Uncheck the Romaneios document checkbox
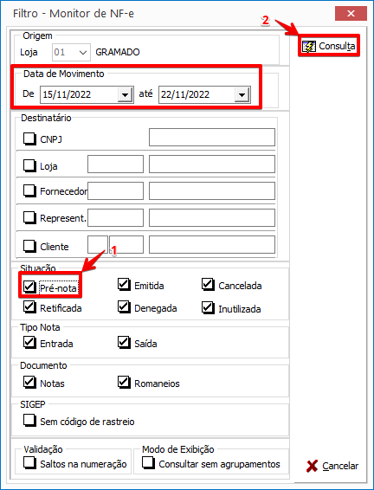 click(x=124, y=382)
